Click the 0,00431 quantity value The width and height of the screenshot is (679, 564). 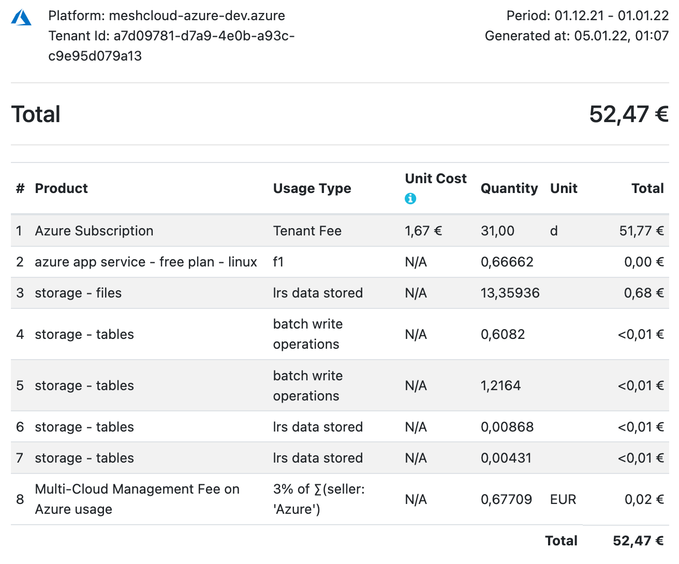click(506, 458)
